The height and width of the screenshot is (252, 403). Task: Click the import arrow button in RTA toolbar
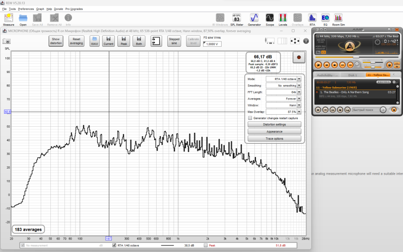point(156,41)
